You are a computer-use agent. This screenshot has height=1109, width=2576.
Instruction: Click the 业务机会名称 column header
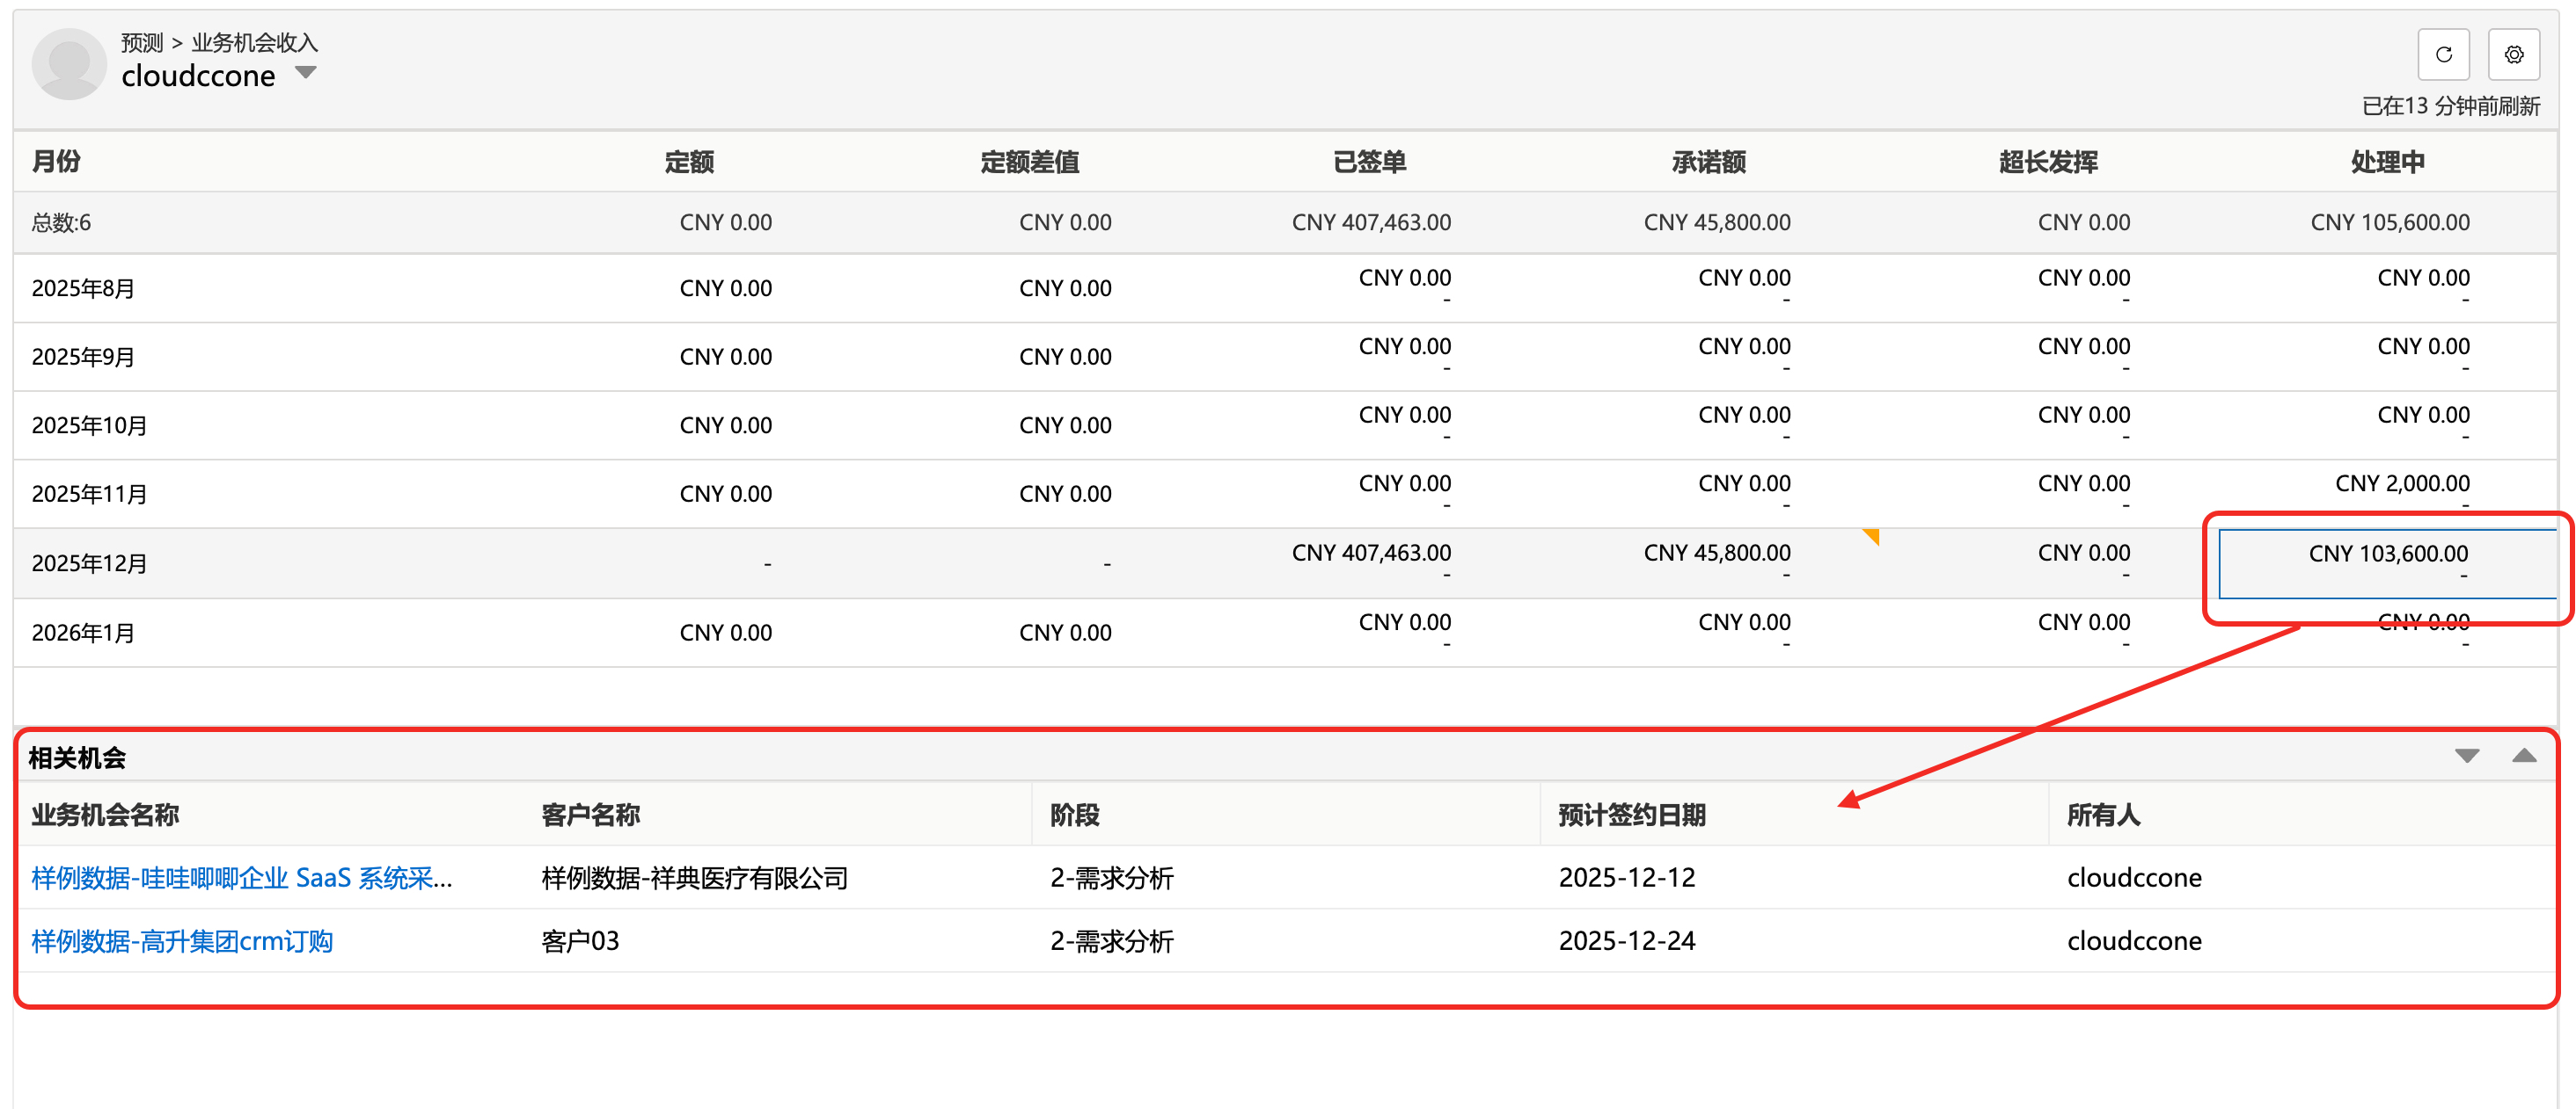(x=105, y=815)
